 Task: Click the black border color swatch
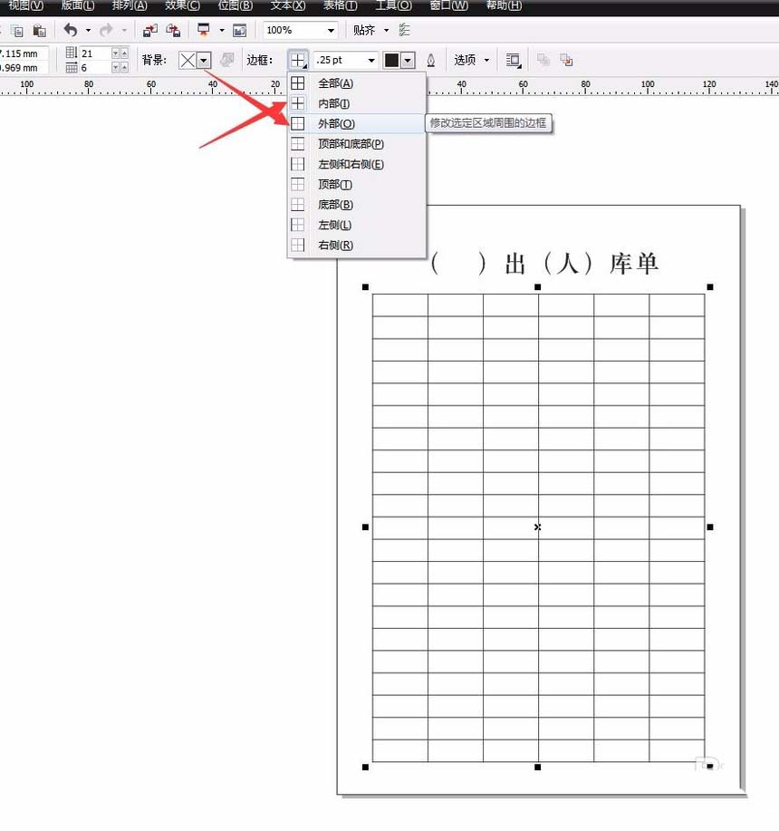coord(391,60)
